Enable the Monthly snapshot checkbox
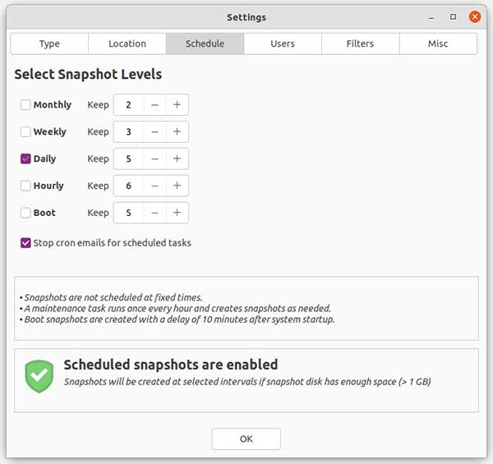The width and height of the screenshot is (493, 464). [25, 105]
